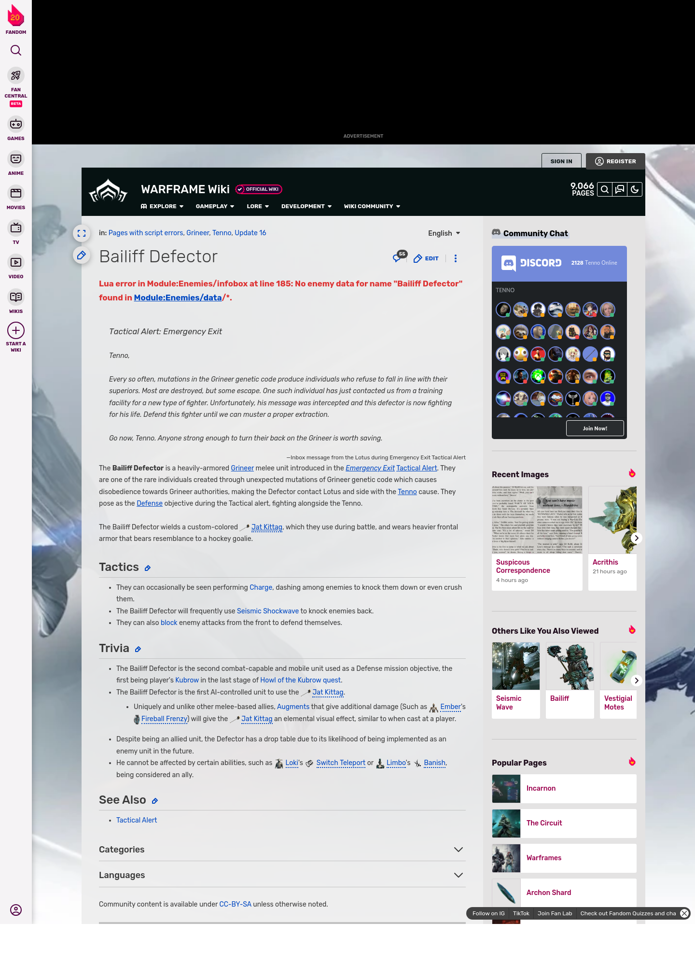Open the Anime sidebar icon
The image size is (695, 966).
(16, 159)
